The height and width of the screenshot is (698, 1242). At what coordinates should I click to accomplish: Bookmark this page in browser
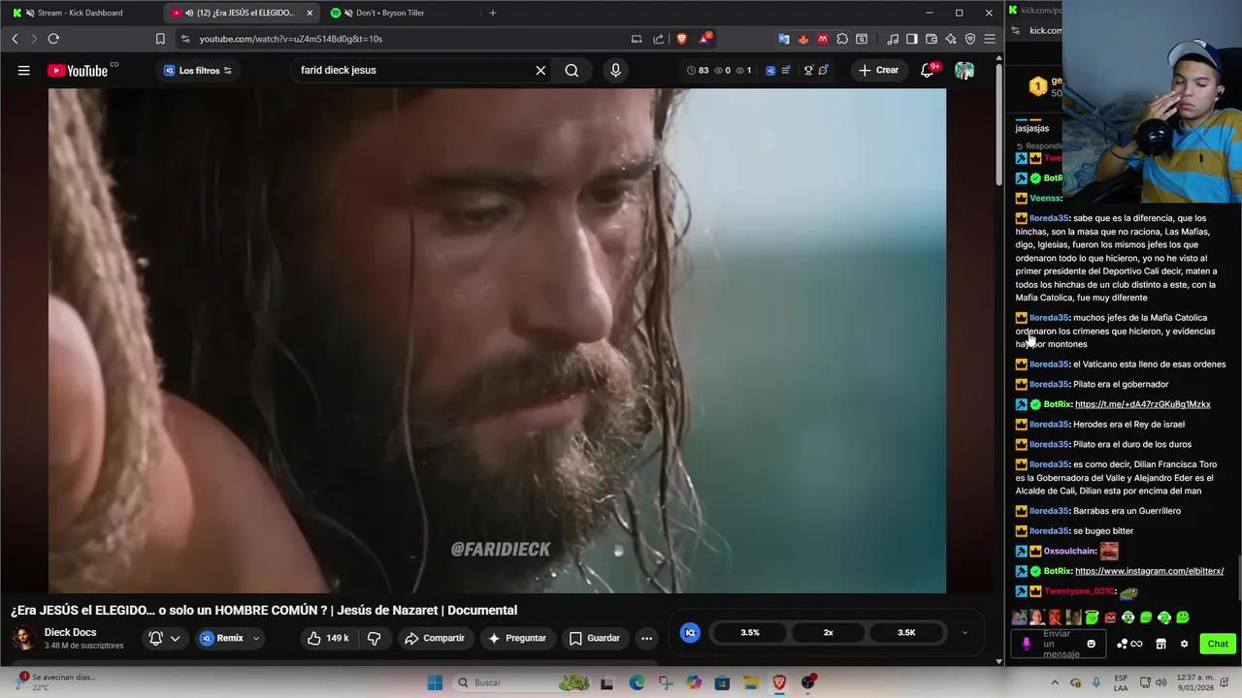[160, 39]
